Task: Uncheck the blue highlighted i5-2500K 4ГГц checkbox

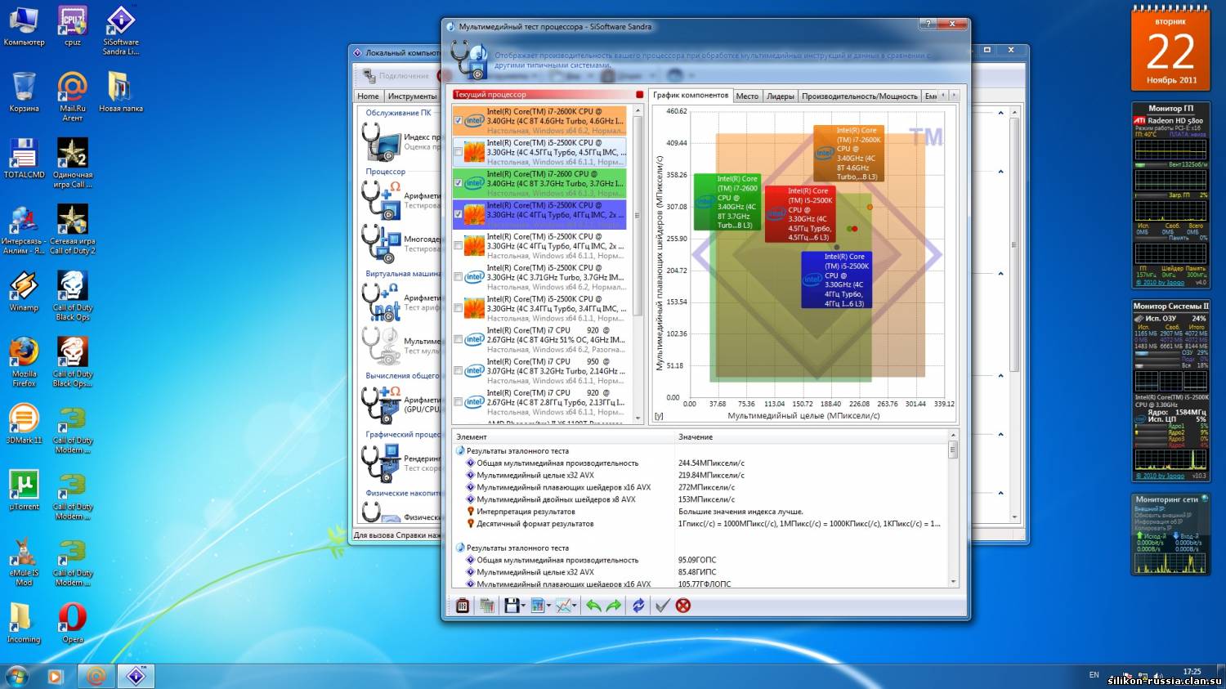Action: click(458, 214)
